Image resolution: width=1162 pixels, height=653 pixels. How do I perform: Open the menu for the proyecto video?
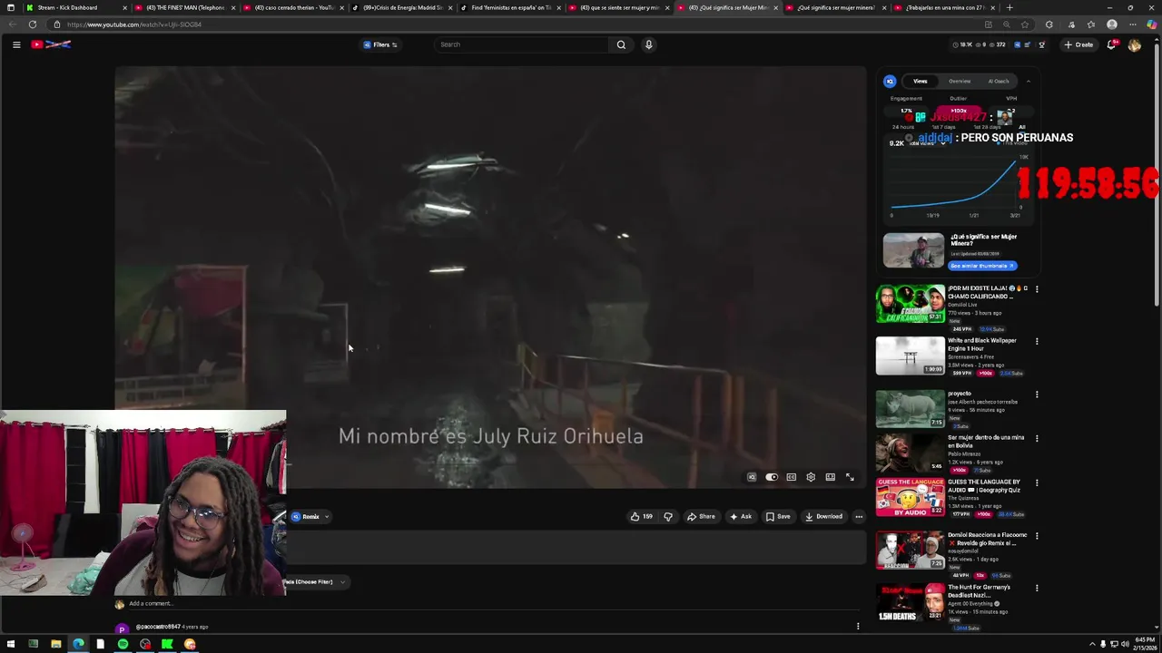(x=1037, y=395)
